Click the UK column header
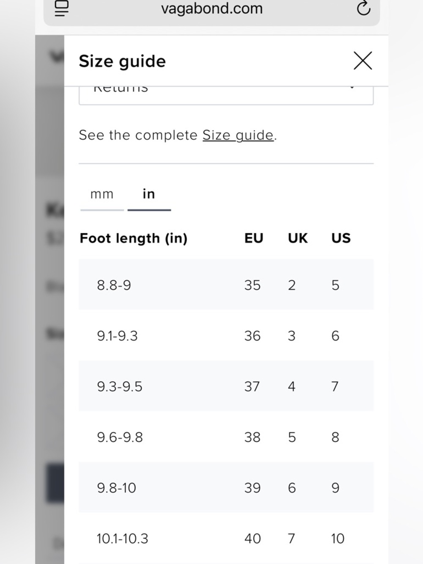 click(x=298, y=238)
